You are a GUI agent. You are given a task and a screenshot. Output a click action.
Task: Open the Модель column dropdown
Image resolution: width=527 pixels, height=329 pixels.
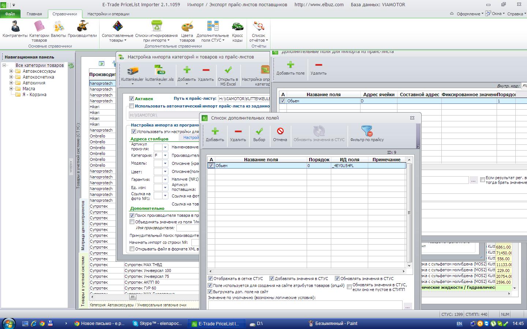click(165, 163)
